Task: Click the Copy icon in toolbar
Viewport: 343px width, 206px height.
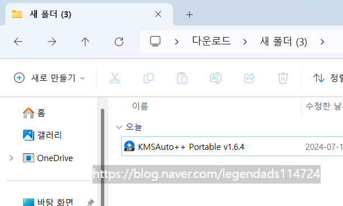Action: [149, 78]
